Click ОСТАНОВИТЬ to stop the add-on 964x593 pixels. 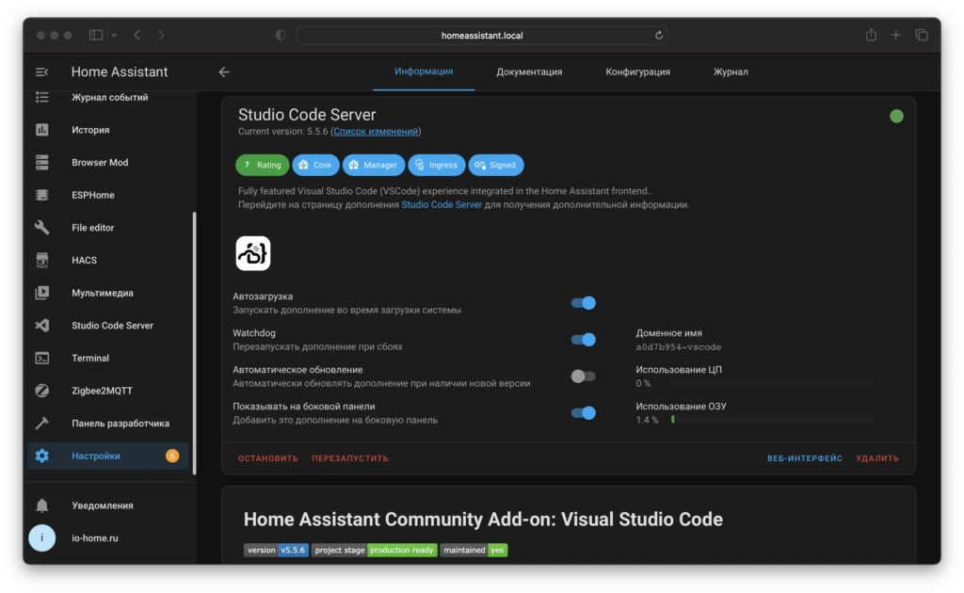coord(268,458)
